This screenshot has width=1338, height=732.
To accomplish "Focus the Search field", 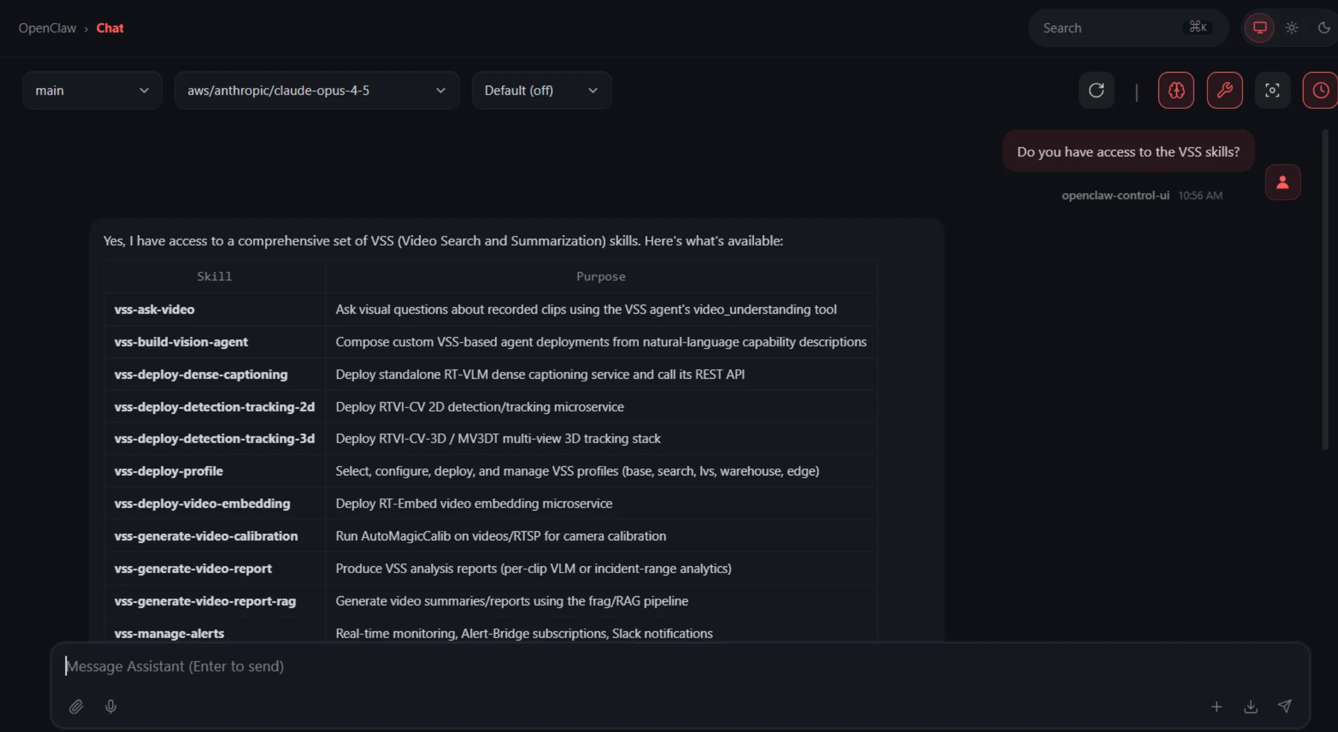I will (1128, 28).
